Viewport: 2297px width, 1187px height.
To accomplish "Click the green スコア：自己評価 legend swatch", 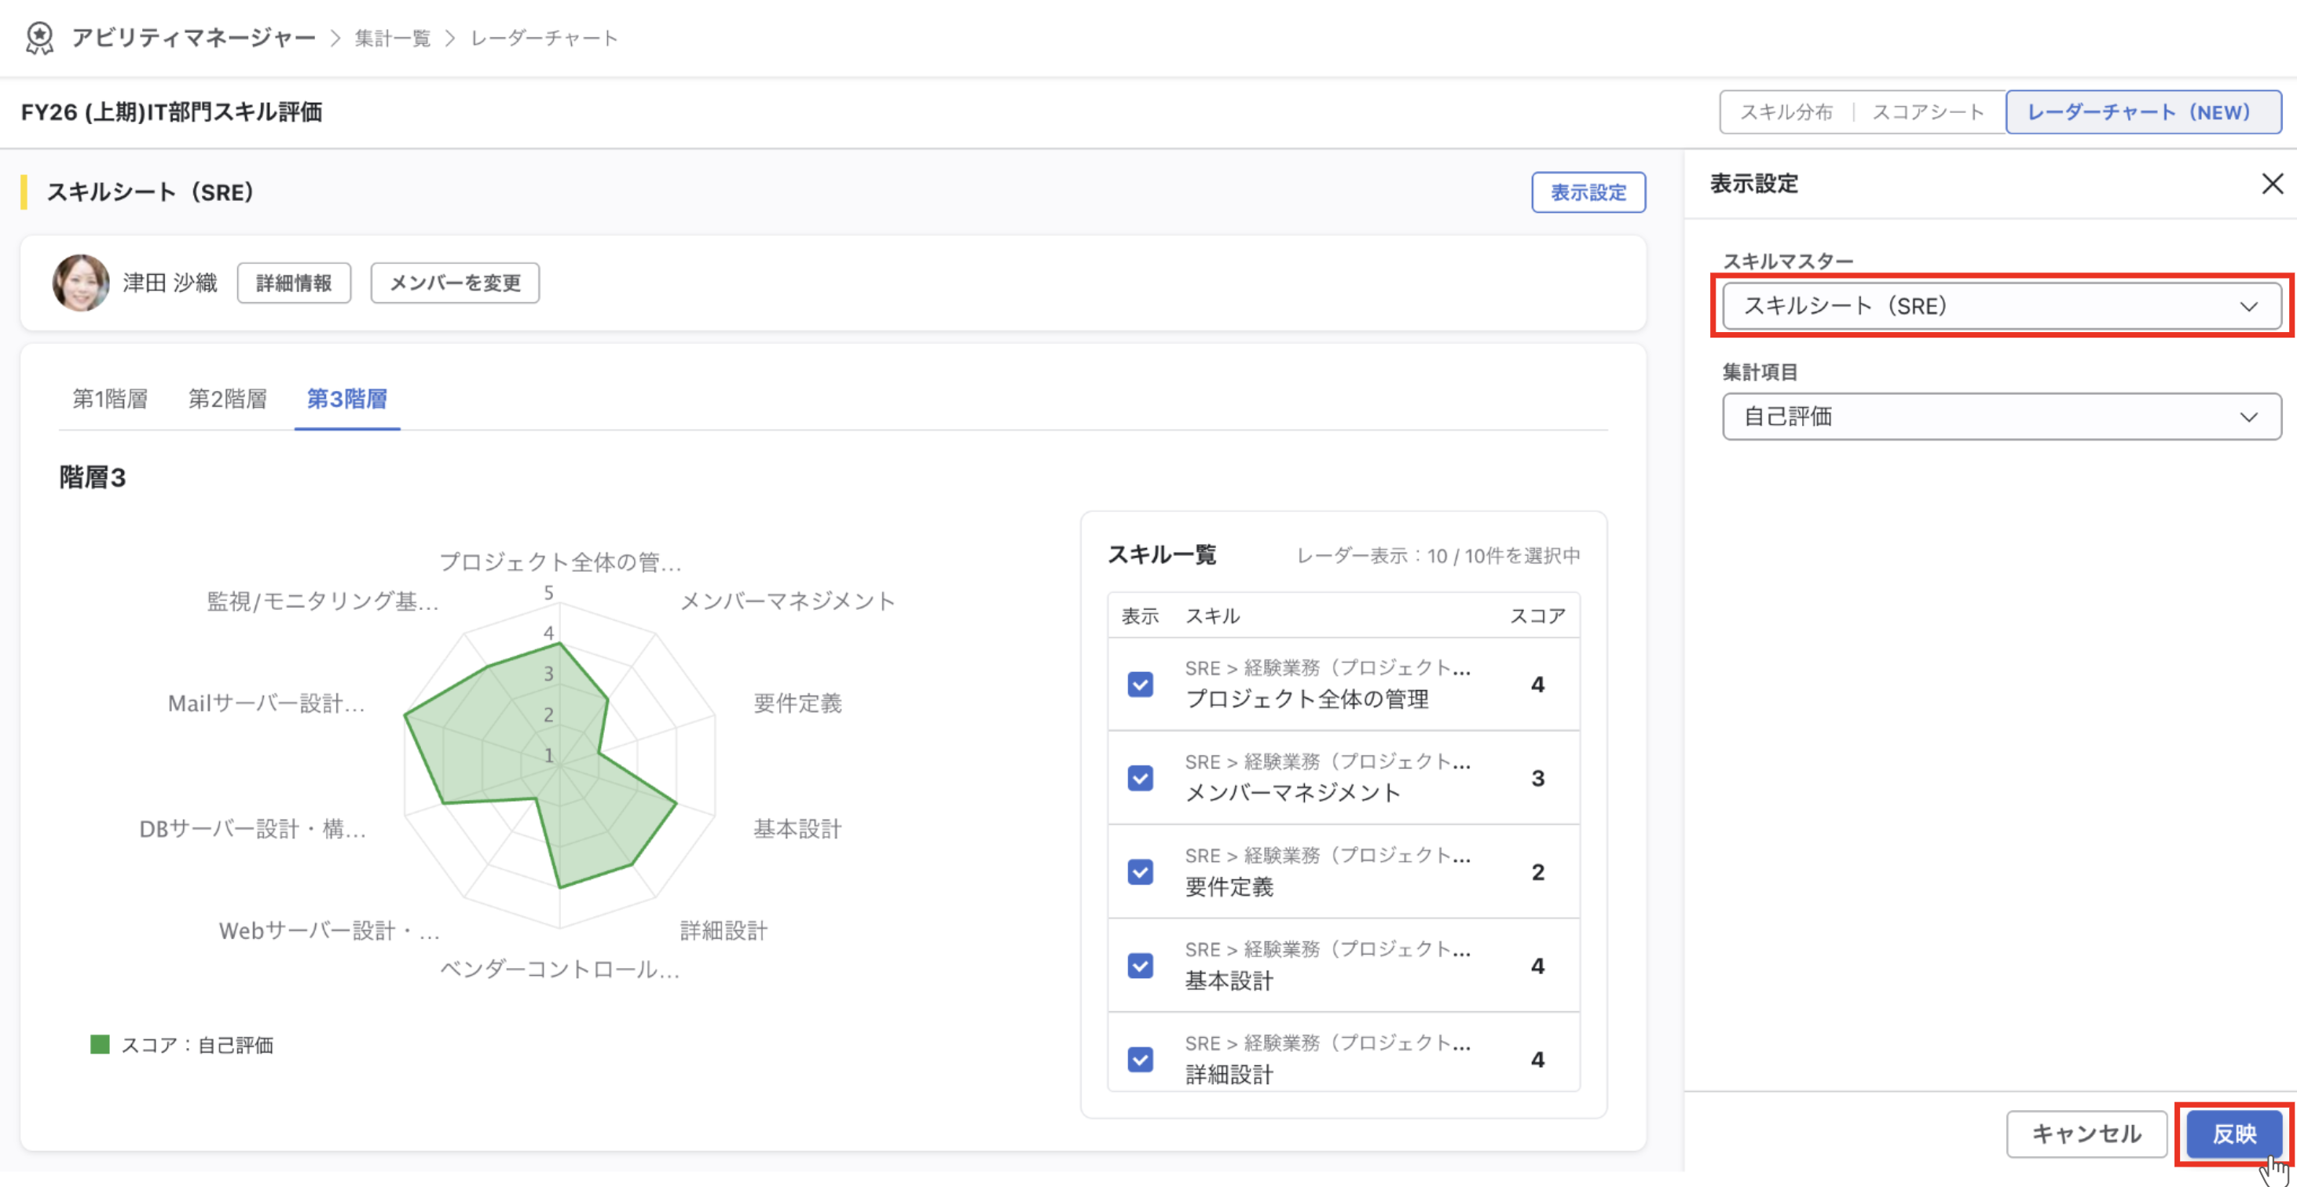I will 100,1044.
